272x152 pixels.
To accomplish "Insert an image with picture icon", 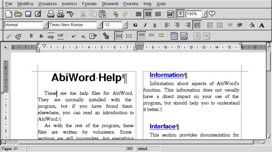I will tap(170, 14).
